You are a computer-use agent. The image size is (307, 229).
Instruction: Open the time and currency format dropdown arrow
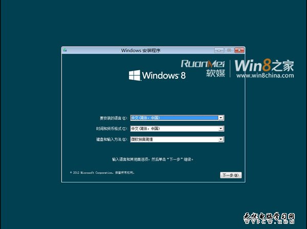point(221,129)
